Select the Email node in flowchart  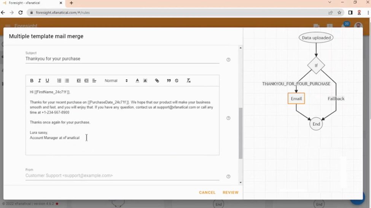tap(296, 98)
